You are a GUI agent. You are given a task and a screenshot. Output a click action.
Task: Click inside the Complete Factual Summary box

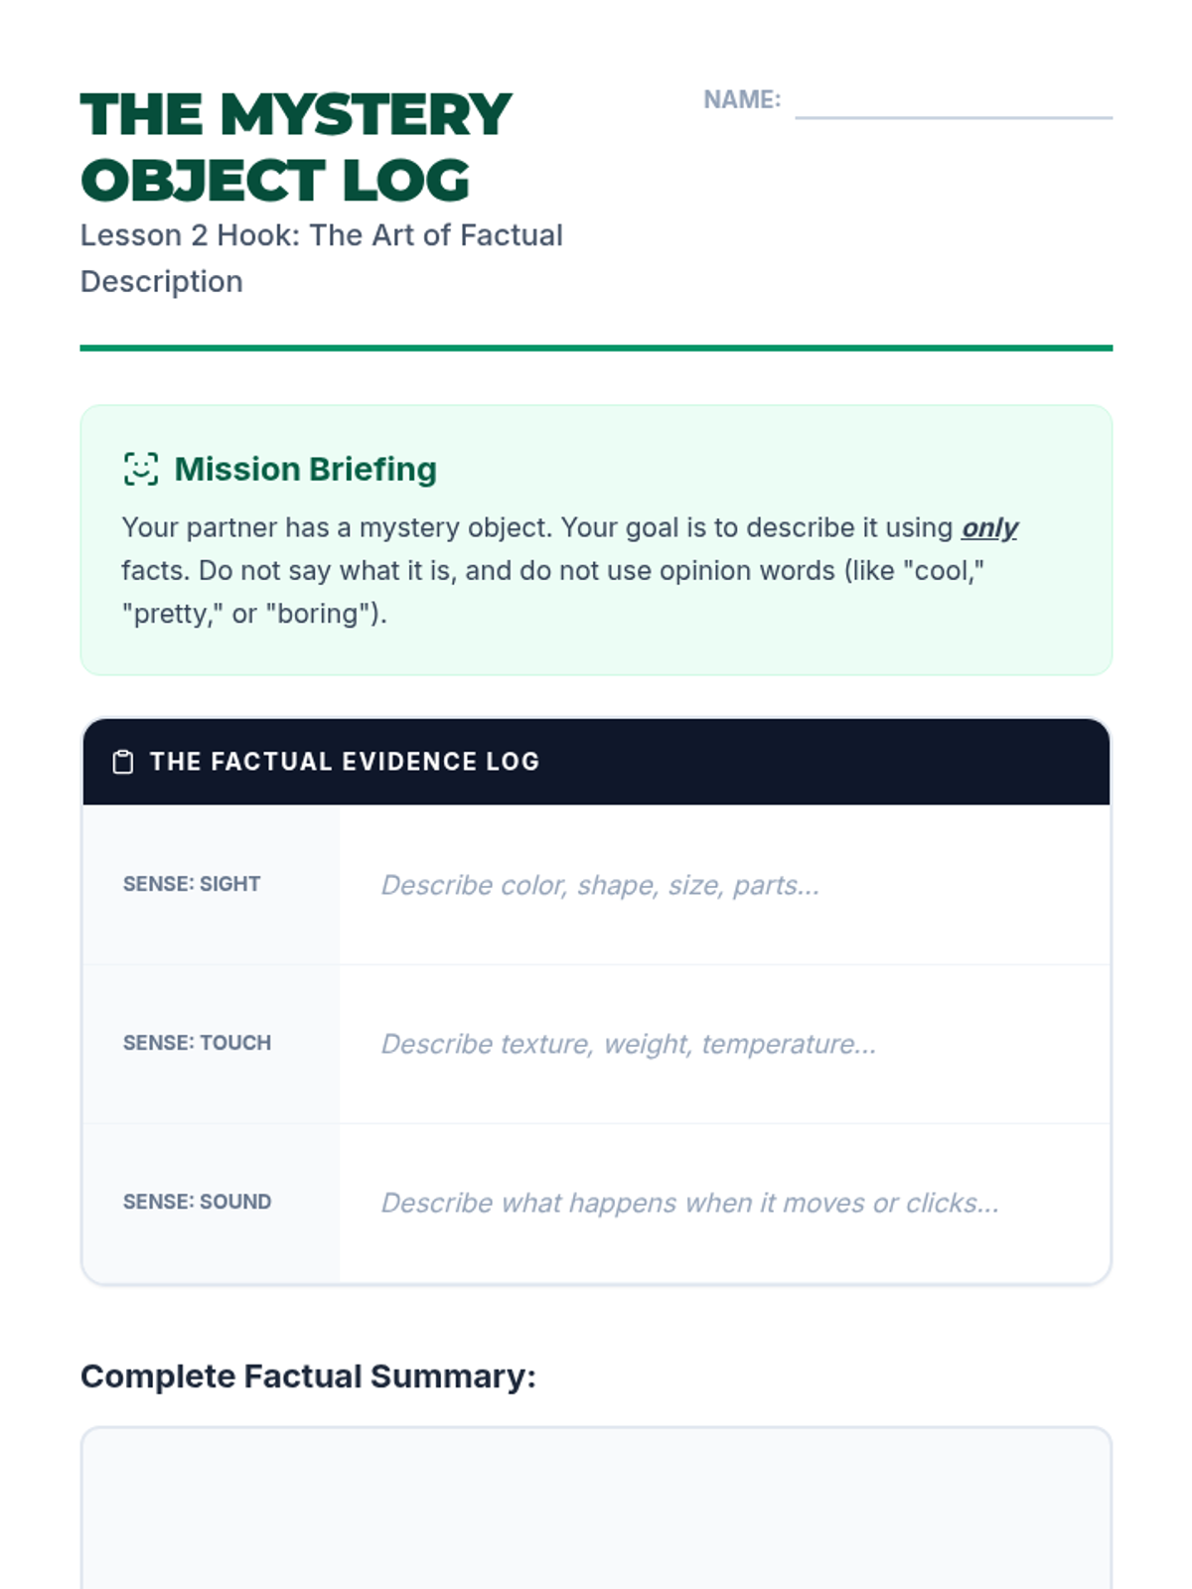(596, 1510)
